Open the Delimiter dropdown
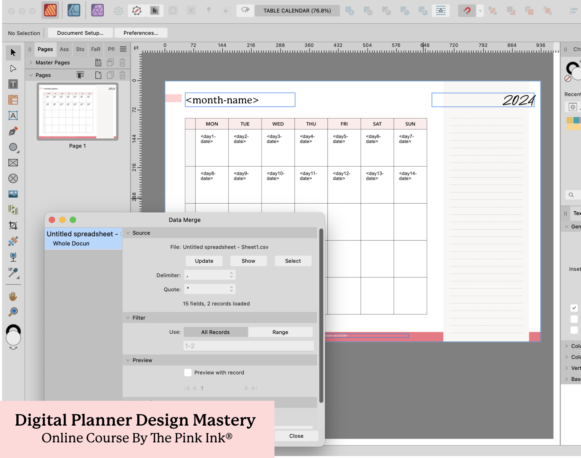Viewport: 581px width, 458px height. [210, 275]
